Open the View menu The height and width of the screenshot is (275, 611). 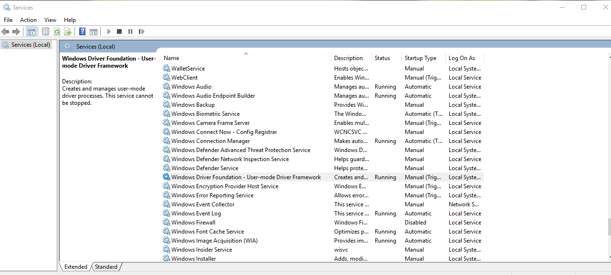click(x=50, y=20)
